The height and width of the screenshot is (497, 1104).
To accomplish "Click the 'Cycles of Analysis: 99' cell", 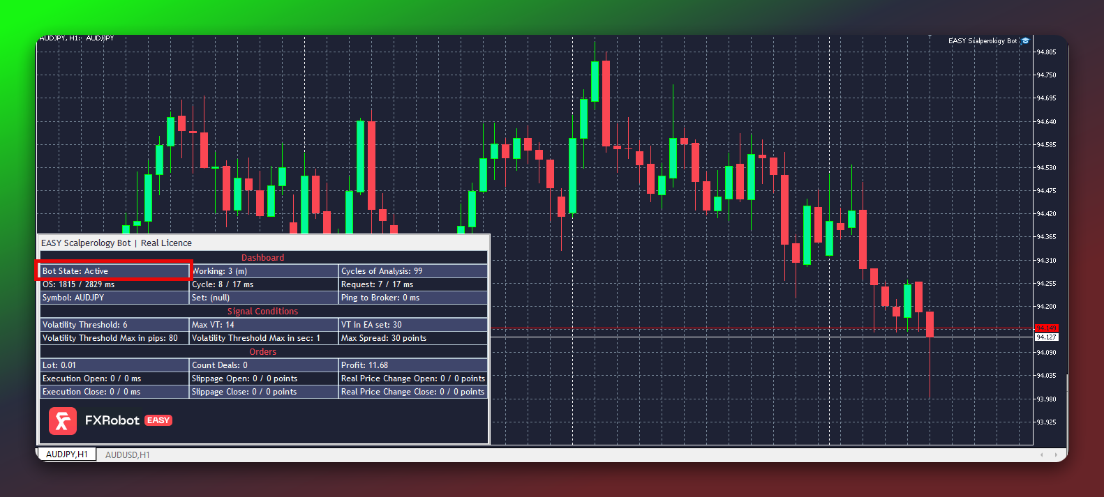I will (413, 271).
